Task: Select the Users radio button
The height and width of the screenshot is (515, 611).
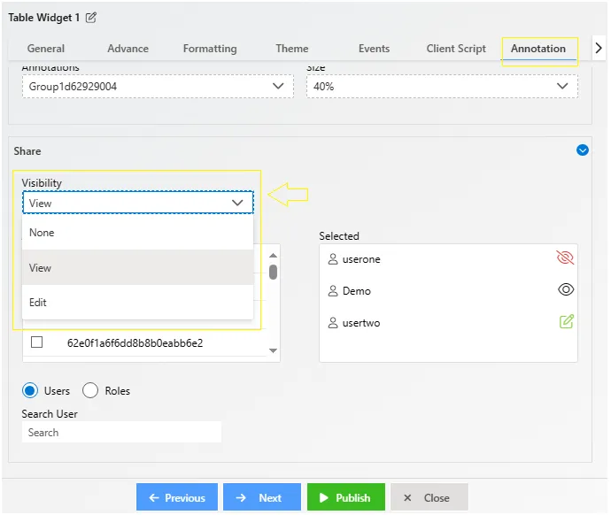Action: coord(30,390)
